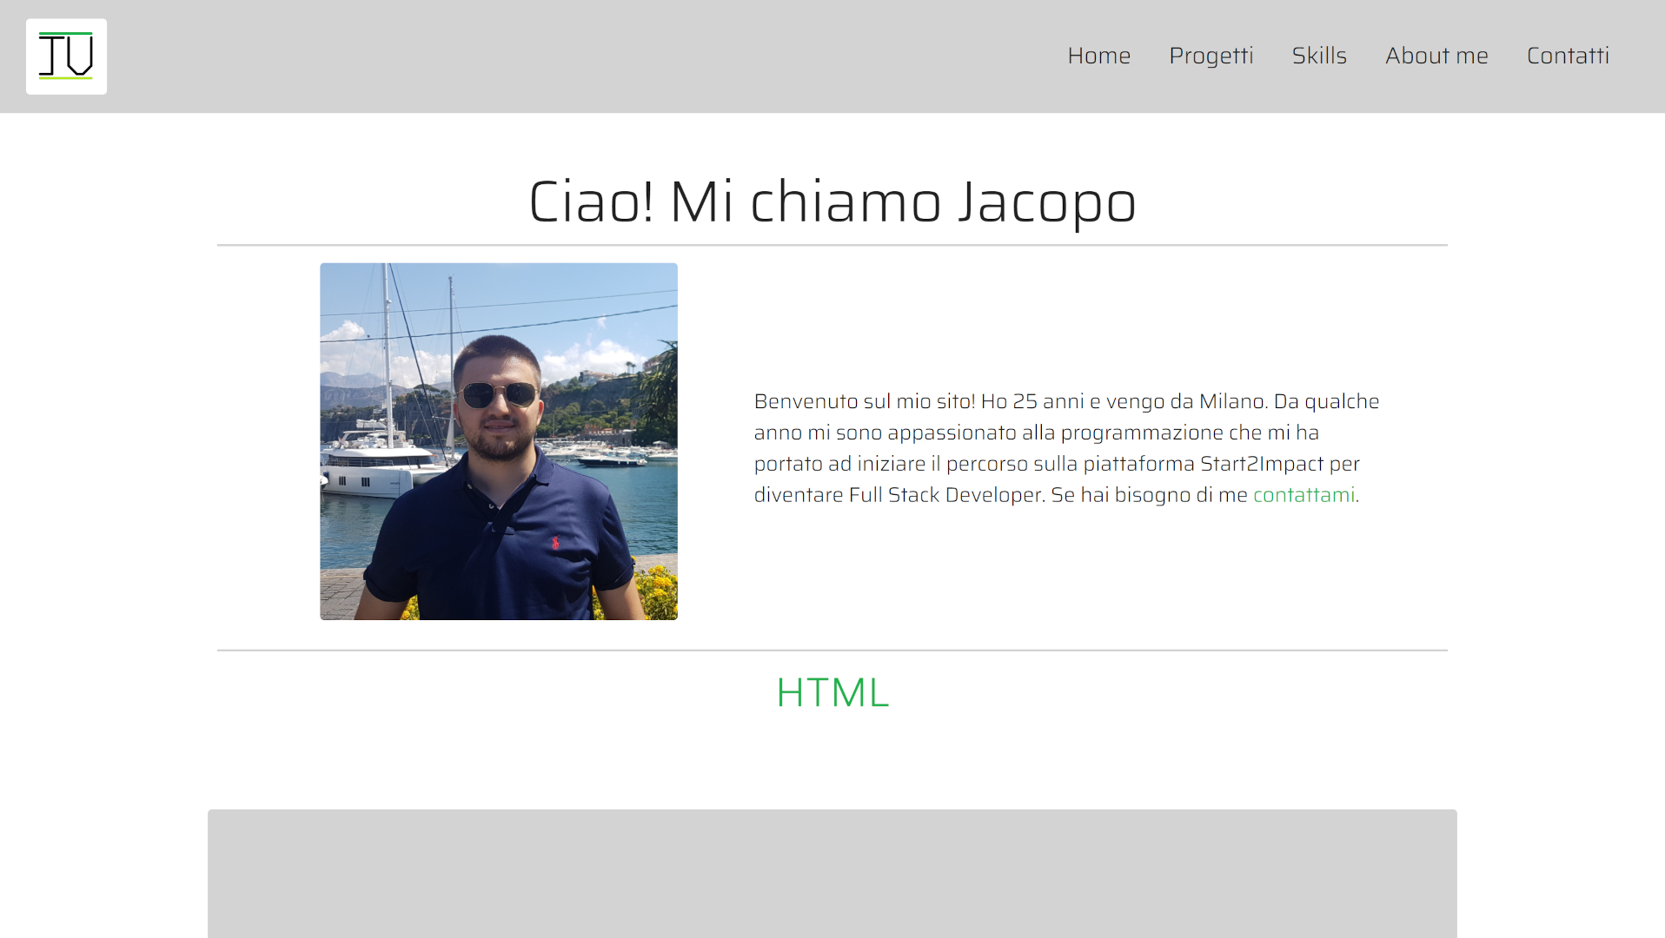Select the welcome paragraph text
Screen dimensions: 1665x938
click(x=1065, y=447)
